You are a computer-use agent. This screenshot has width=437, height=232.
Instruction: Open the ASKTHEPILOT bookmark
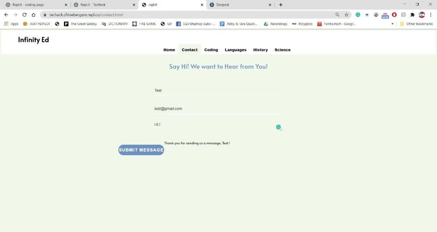point(37,24)
